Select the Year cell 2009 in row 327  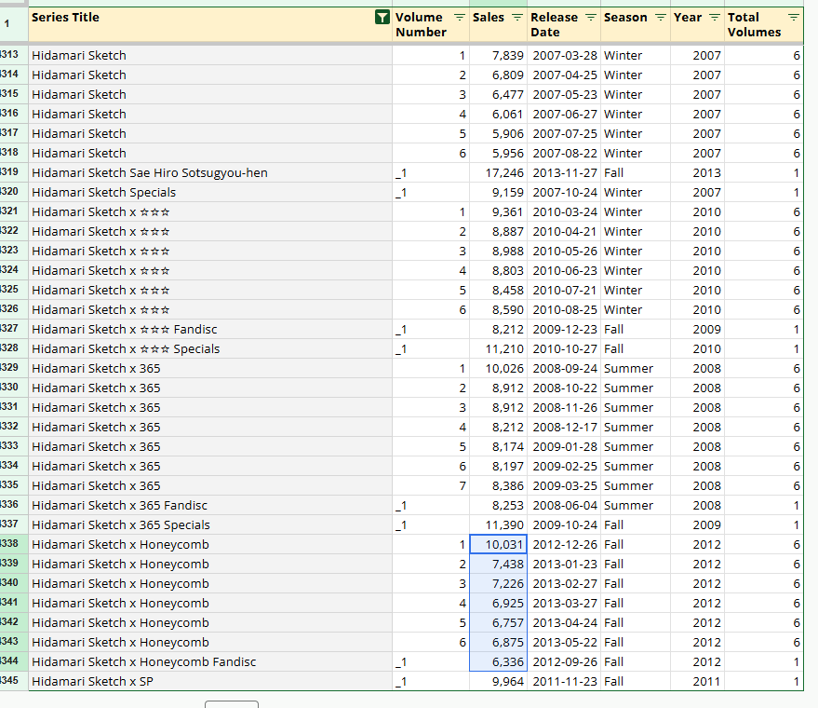pyautogui.click(x=698, y=329)
